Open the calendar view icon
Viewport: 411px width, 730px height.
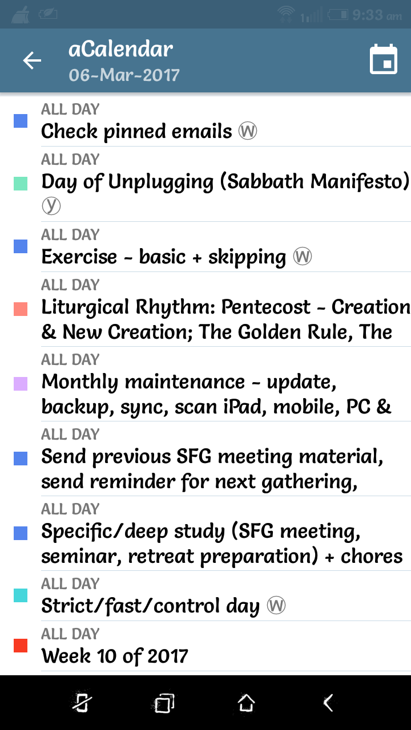[383, 60]
